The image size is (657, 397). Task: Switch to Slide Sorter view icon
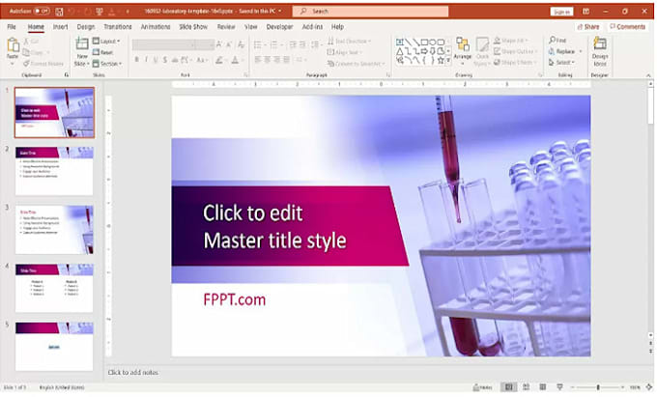(x=526, y=387)
